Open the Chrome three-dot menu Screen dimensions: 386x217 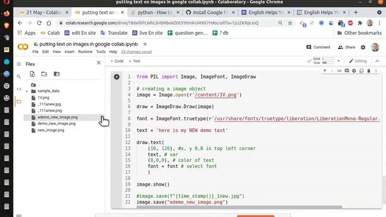tap(379, 23)
